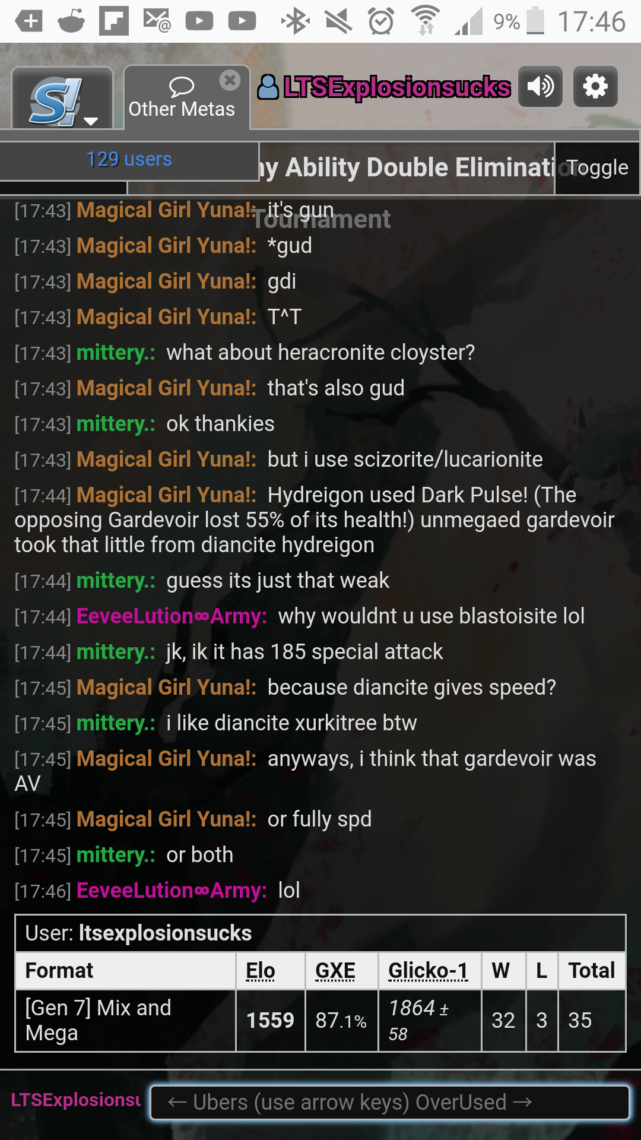
Task: Open the Showdown logo main menu
Action: tap(62, 99)
